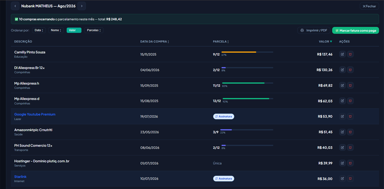This screenshot has width=384, height=189.
Task: Click the Camilly 9/12 orange progress bar
Action: point(247,52)
